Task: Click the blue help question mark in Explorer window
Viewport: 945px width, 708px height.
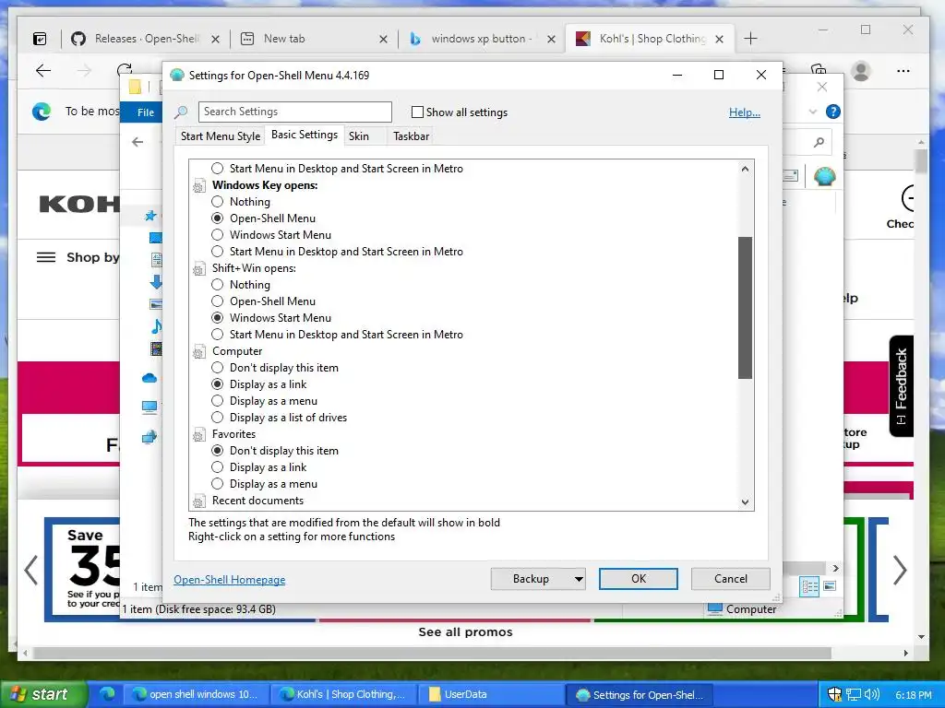Action: coord(833,112)
